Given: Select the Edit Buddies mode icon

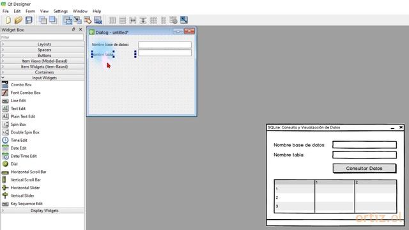Looking at the screenshot, I should (88, 20).
